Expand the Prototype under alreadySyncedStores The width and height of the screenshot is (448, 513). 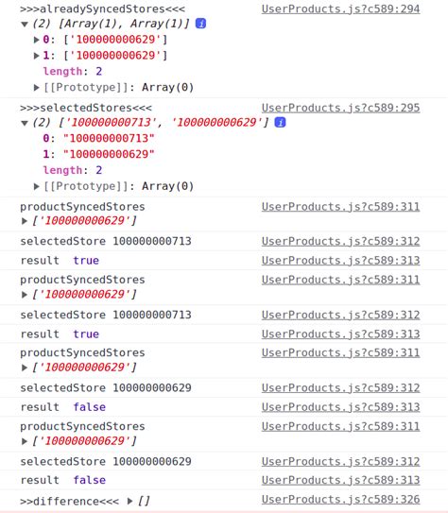click(36, 87)
